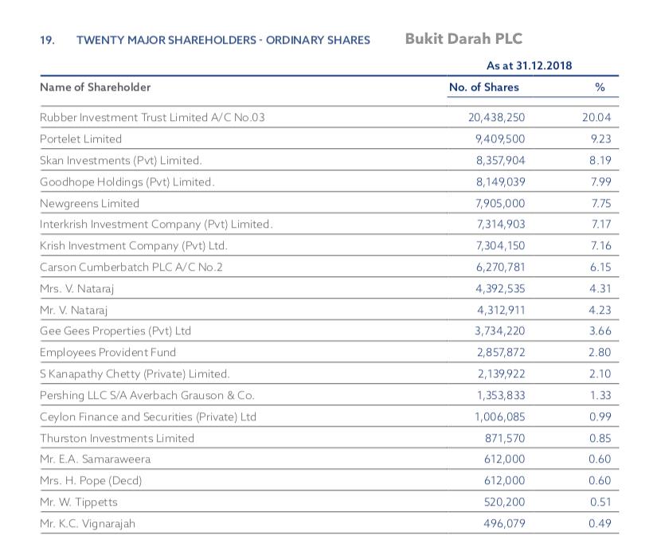Click the share count 6,270,781
Viewport: 657px width, 555px height.
pyautogui.click(x=500, y=268)
